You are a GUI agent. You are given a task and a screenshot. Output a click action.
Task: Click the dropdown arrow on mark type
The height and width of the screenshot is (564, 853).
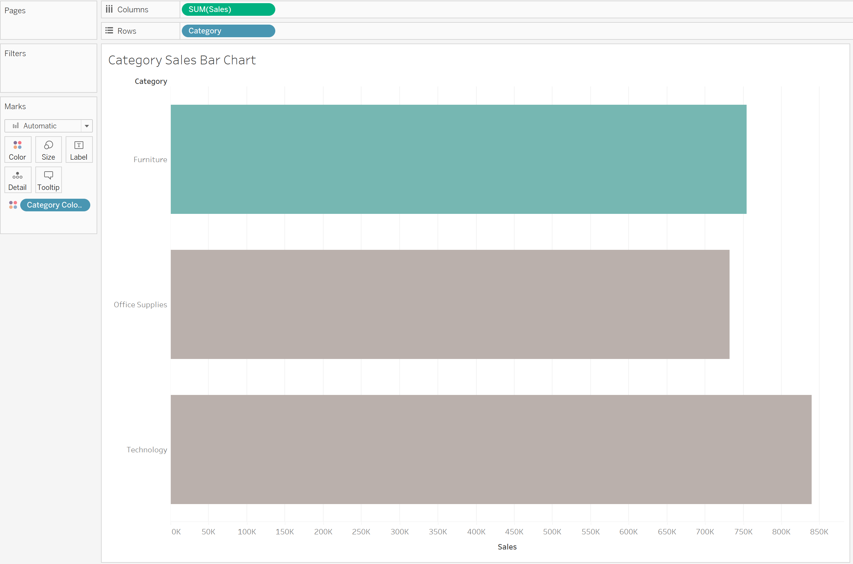(x=87, y=126)
